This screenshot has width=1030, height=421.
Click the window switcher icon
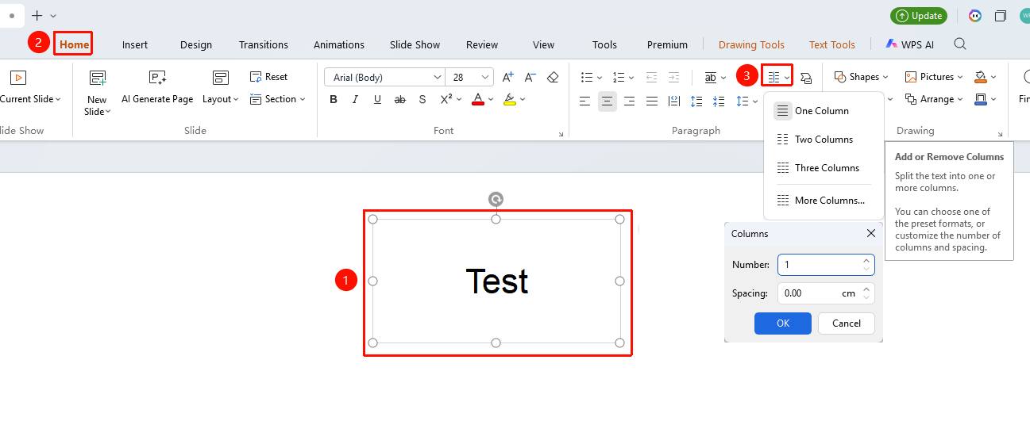[1001, 16]
